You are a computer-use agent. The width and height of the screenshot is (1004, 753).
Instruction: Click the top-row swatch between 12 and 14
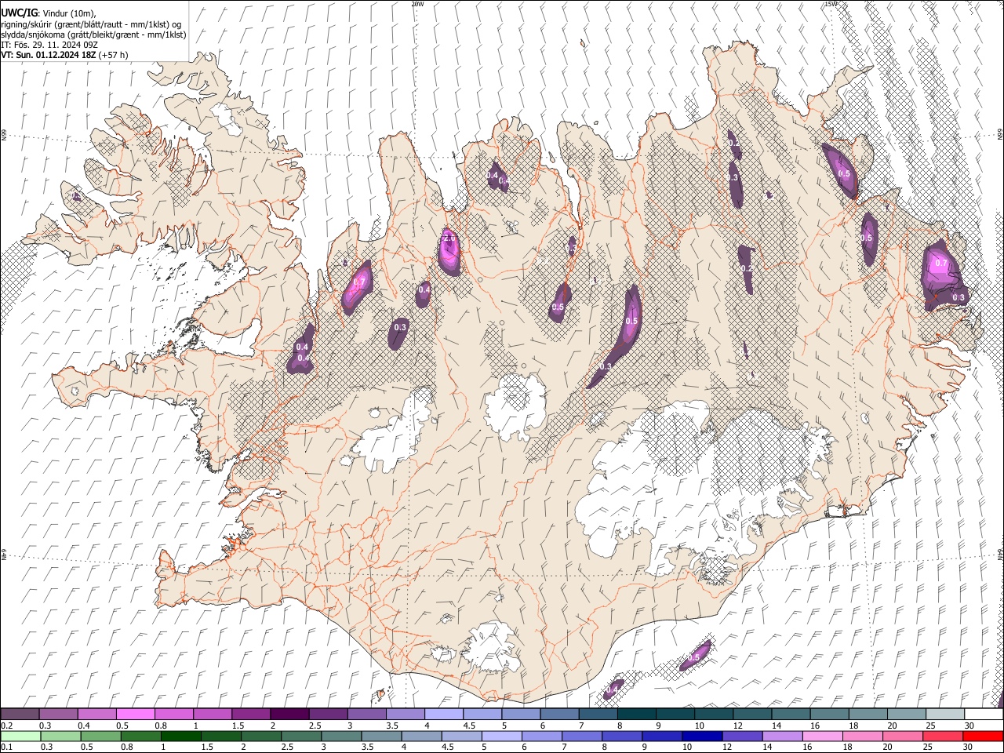pos(751,715)
